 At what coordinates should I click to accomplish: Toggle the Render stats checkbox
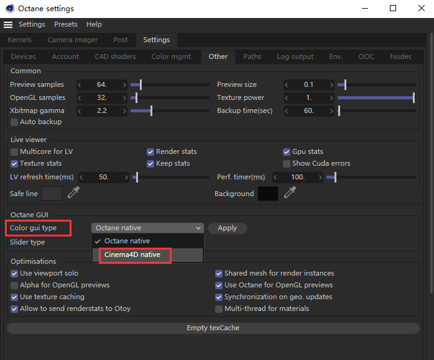click(150, 151)
